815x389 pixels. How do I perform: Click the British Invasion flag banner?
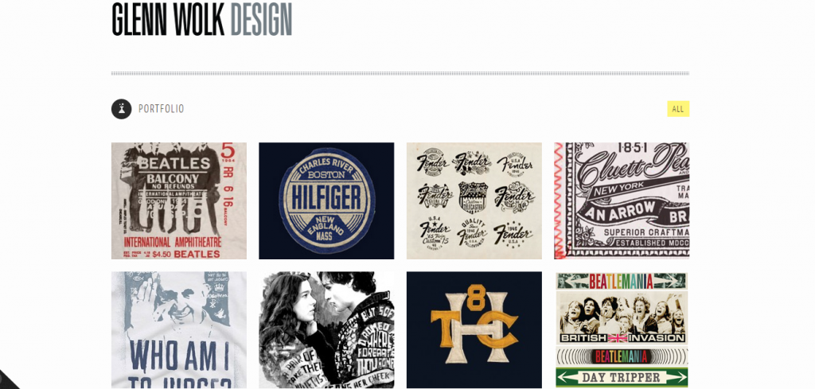tap(622, 338)
